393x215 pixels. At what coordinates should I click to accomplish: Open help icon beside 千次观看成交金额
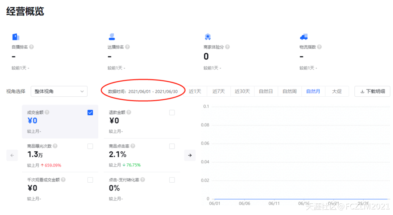click(63, 179)
